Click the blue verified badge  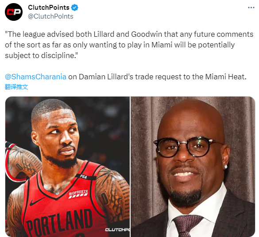tap(75, 8)
